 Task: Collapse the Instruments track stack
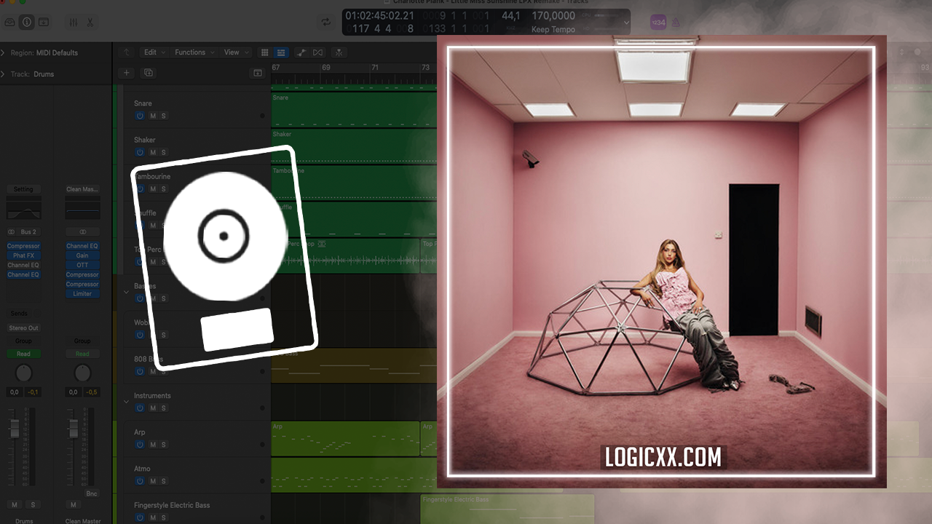pyautogui.click(x=126, y=400)
